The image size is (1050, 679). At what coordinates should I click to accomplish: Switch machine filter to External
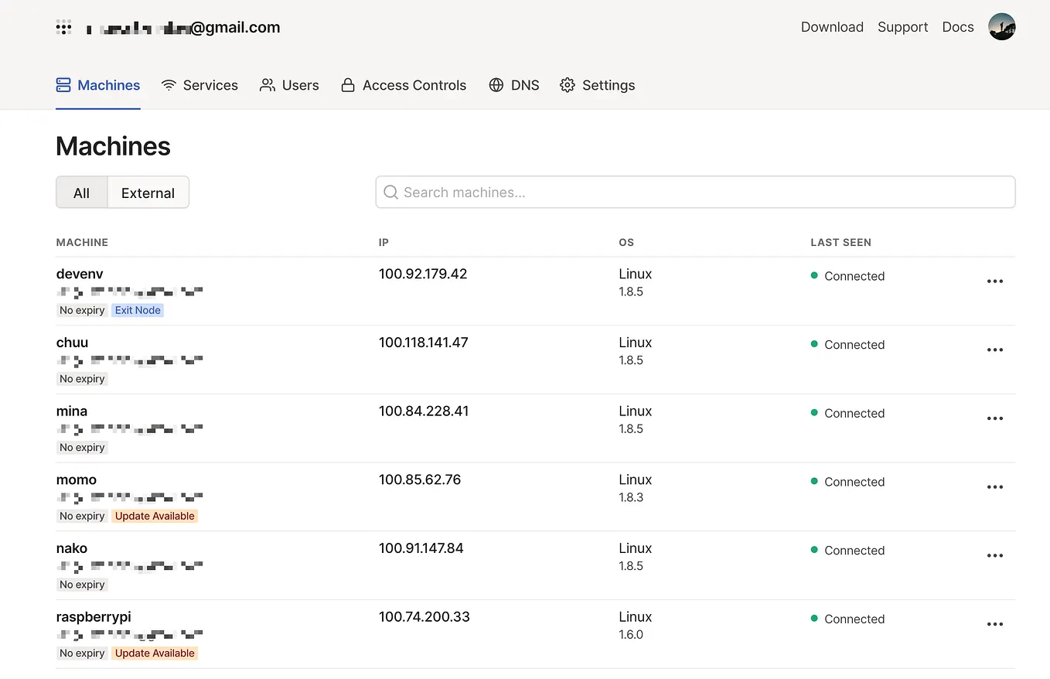click(148, 193)
